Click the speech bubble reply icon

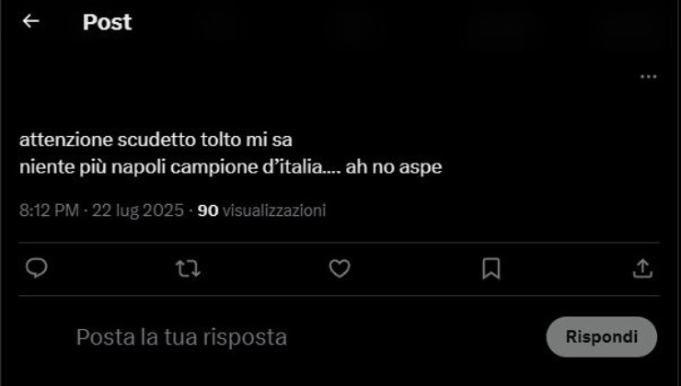37,267
